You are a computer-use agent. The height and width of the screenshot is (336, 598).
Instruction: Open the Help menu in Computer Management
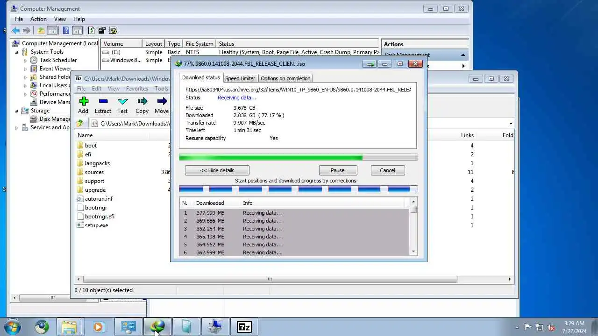(79, 19)
